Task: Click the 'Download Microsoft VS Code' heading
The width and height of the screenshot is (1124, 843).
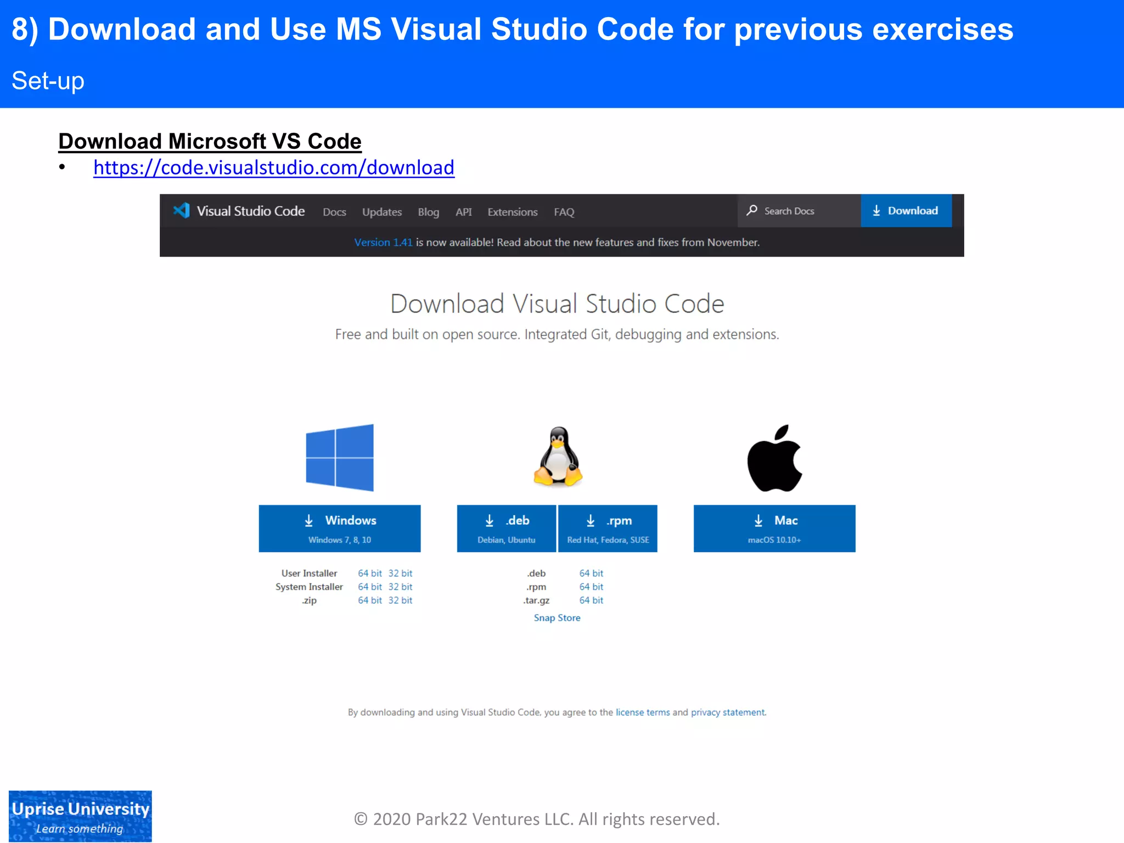Action: [x=210, y=141]
